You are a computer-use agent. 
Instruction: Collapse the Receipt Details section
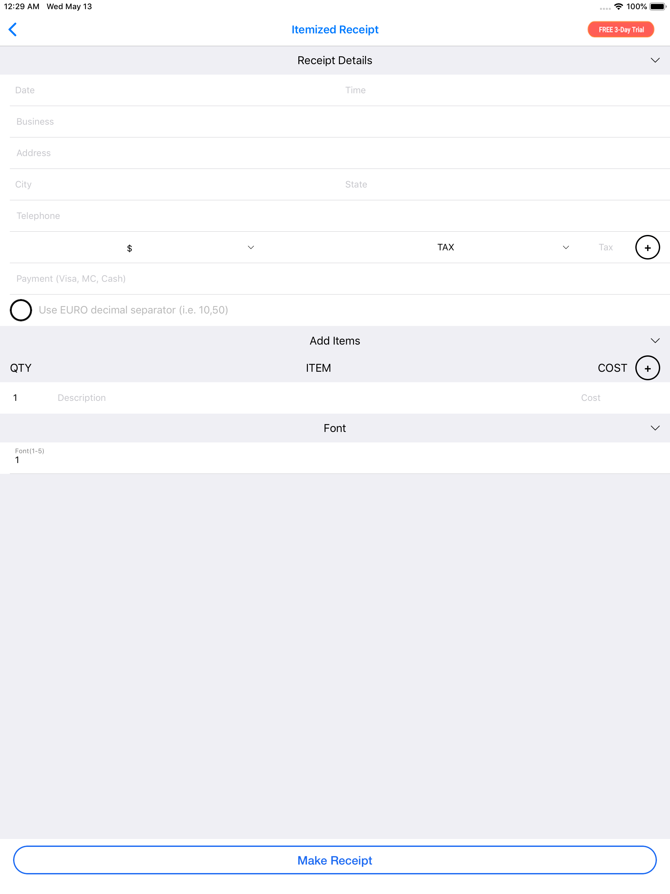tap(655, 60)
